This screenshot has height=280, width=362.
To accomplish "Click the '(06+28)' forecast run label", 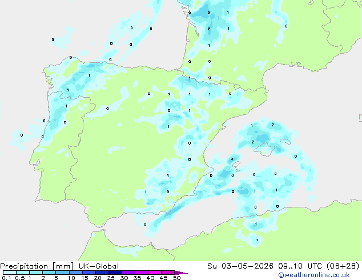I will [x=343, y=266].
